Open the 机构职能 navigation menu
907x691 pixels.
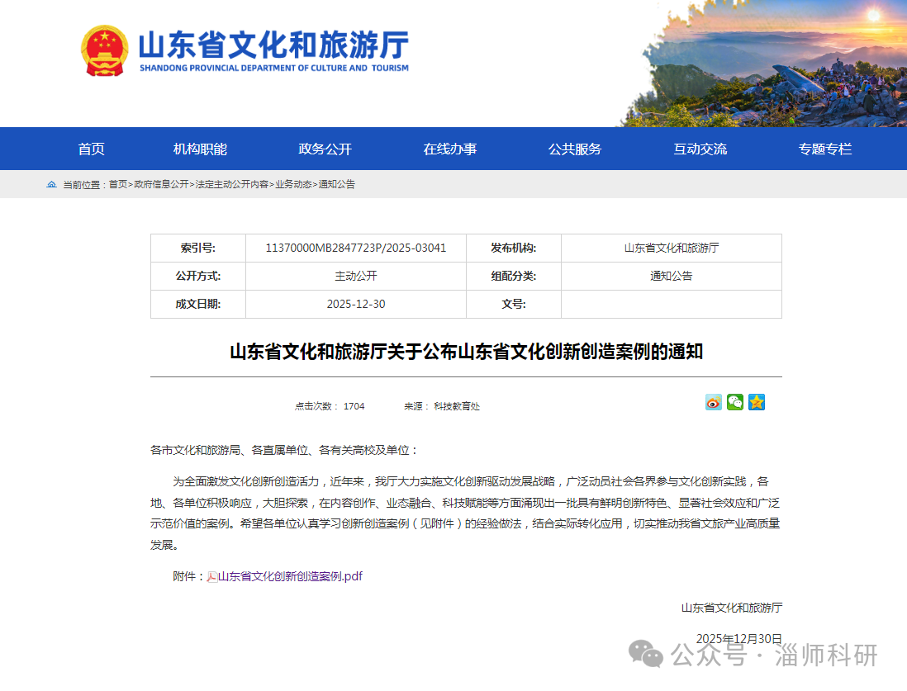click(x=200, y=149)
